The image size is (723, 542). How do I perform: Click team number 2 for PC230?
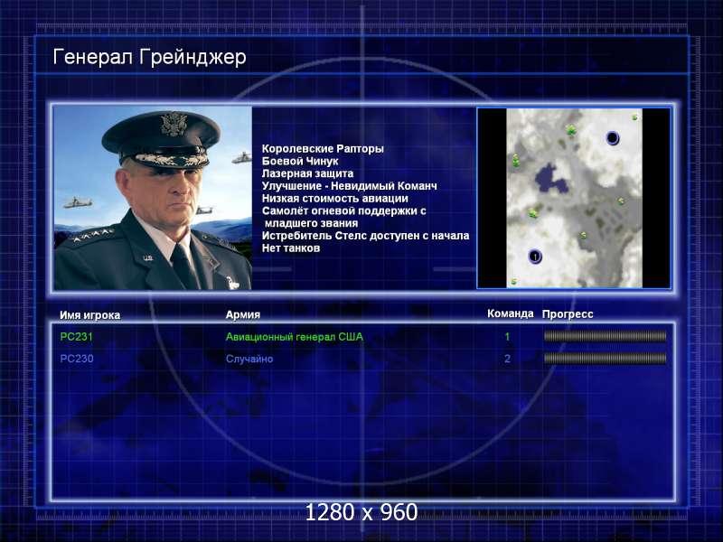click(x=507, y=359)
